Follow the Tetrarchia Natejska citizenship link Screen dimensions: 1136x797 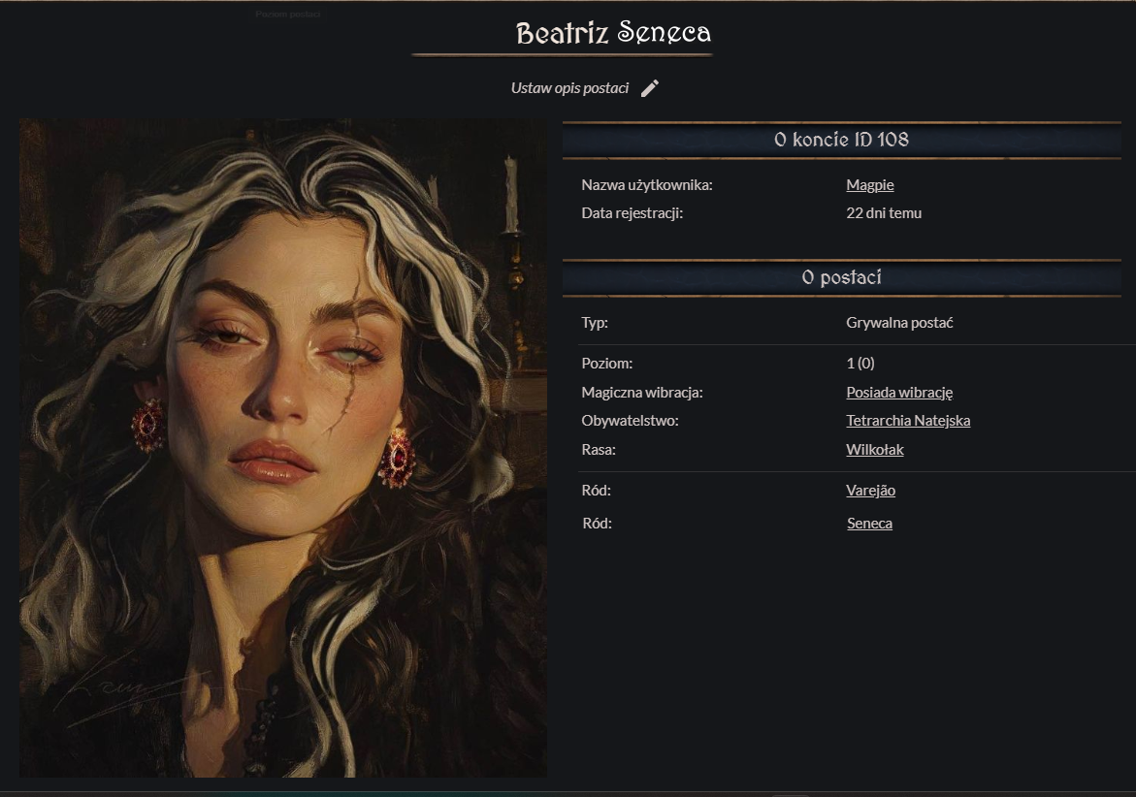coord(908,421)
